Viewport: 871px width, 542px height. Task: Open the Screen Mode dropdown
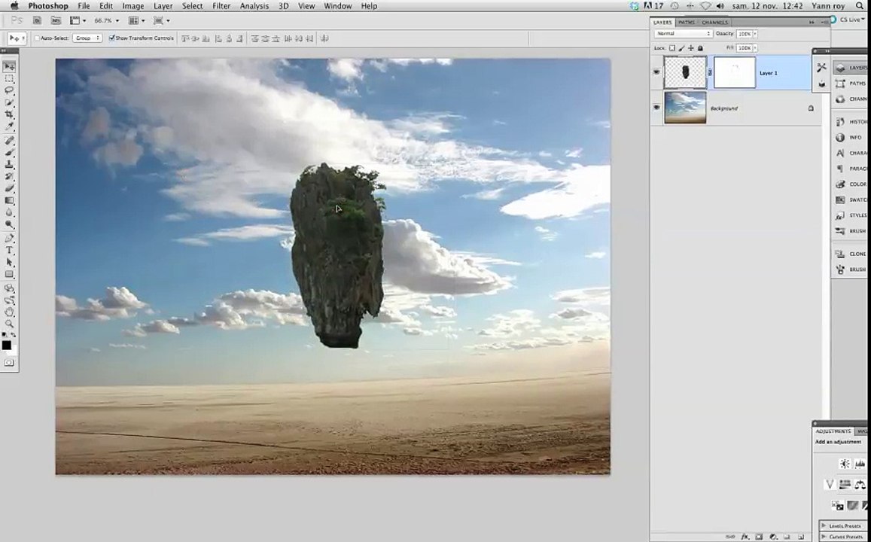162,20
